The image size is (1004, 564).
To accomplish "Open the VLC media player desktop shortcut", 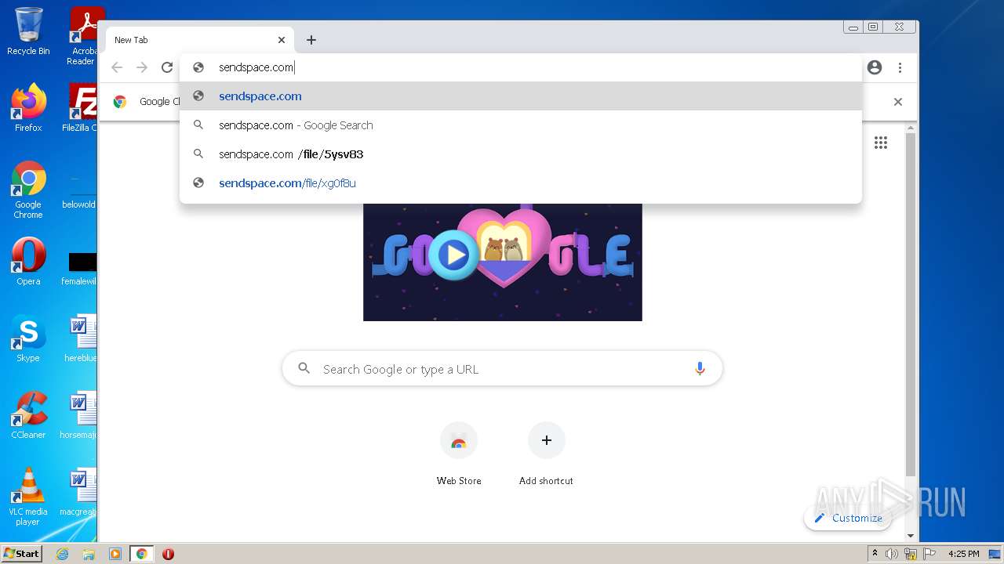I will click(x=28, y=497).
